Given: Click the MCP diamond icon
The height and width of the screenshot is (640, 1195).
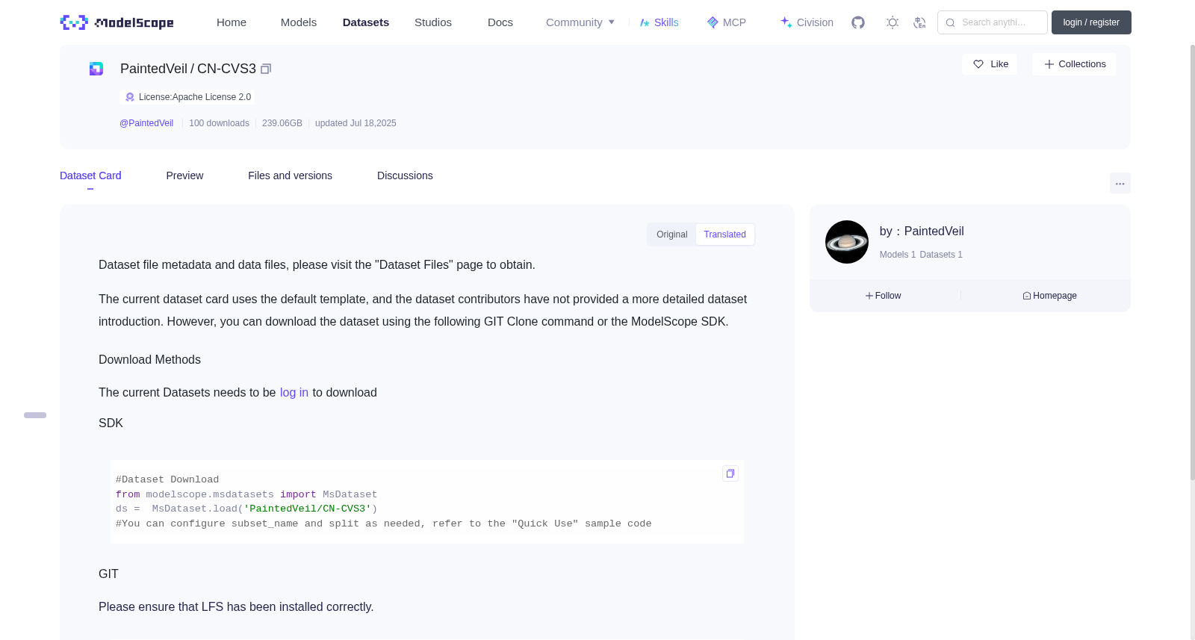Looking at the screenshot, I should pos(713,22).
